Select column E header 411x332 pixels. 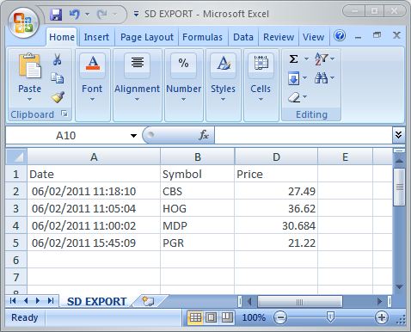pos(345,157)
